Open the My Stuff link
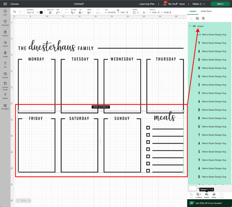Viewport: 232px width, 207px height. [173, 4]
